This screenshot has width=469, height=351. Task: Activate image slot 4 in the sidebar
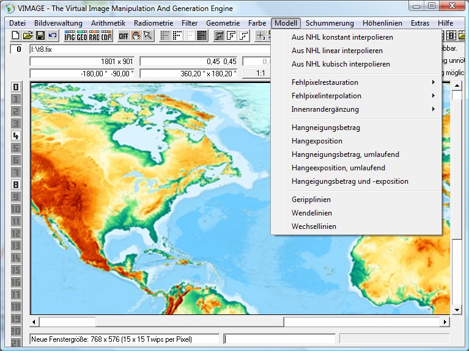click(x=16, y=136)
